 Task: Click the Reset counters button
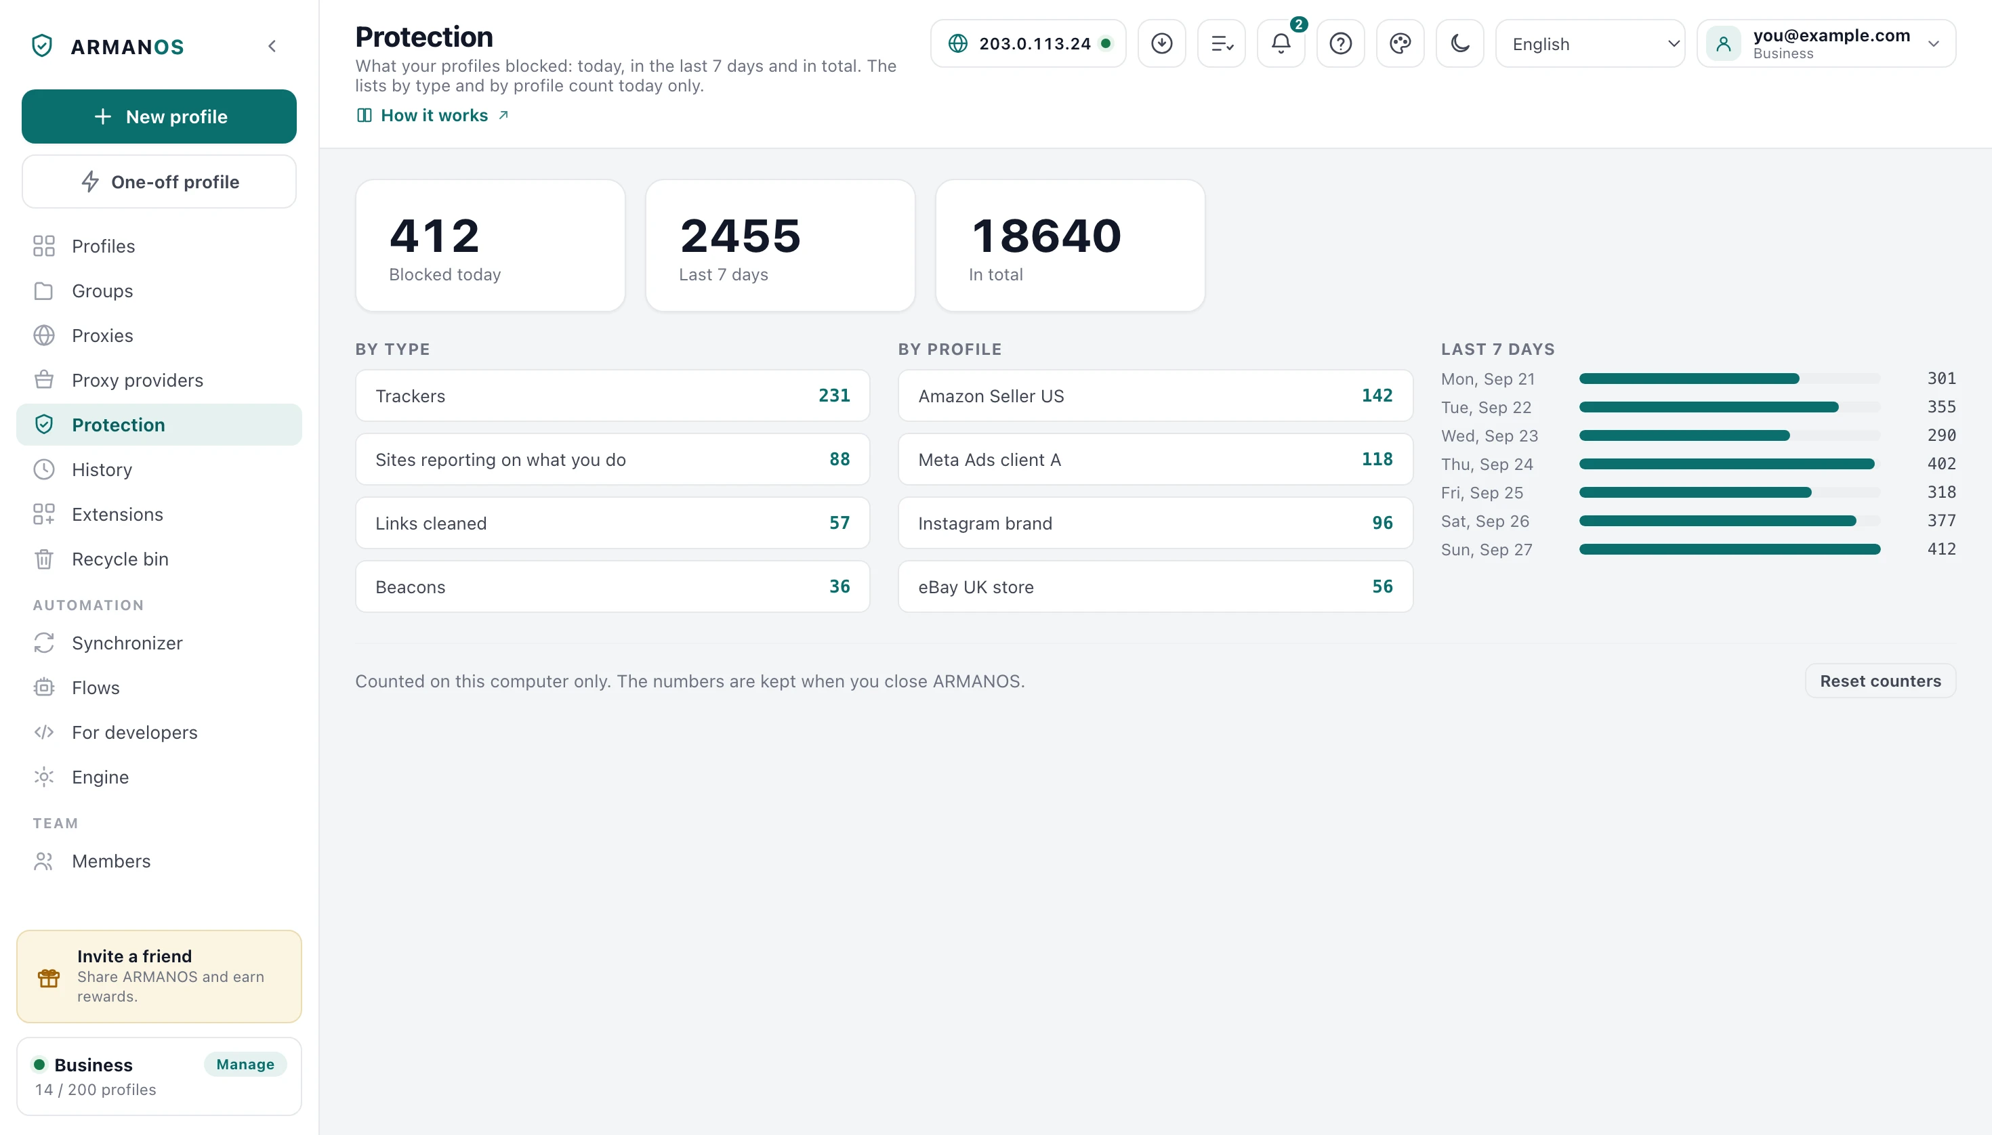1880,681
